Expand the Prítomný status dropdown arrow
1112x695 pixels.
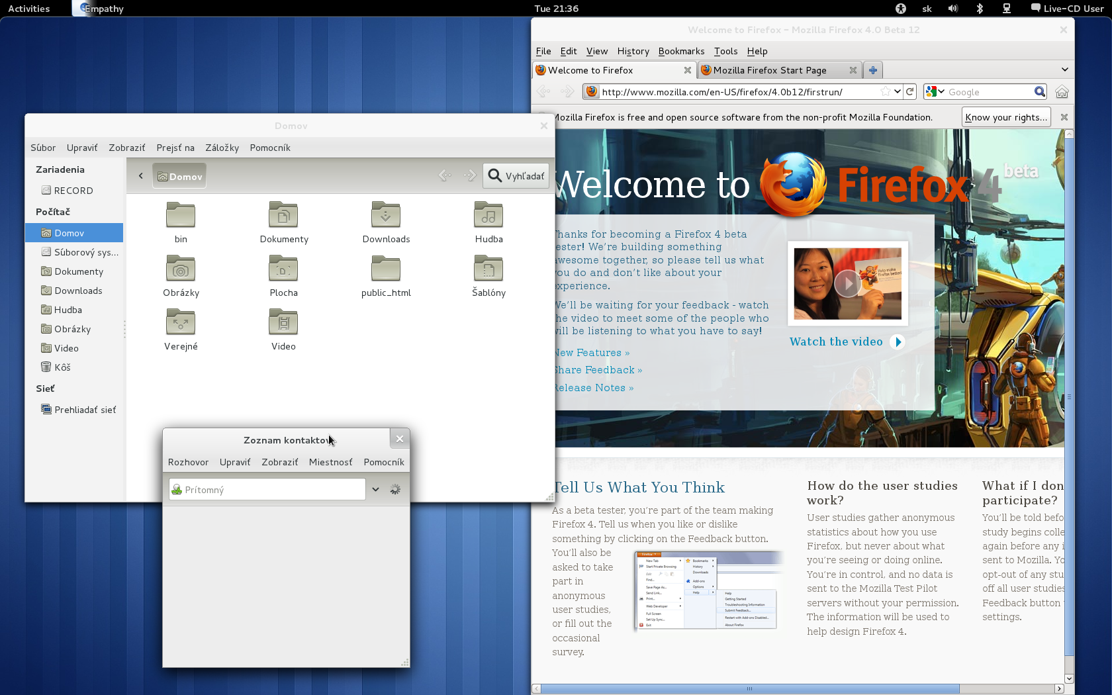coord(375,489)
